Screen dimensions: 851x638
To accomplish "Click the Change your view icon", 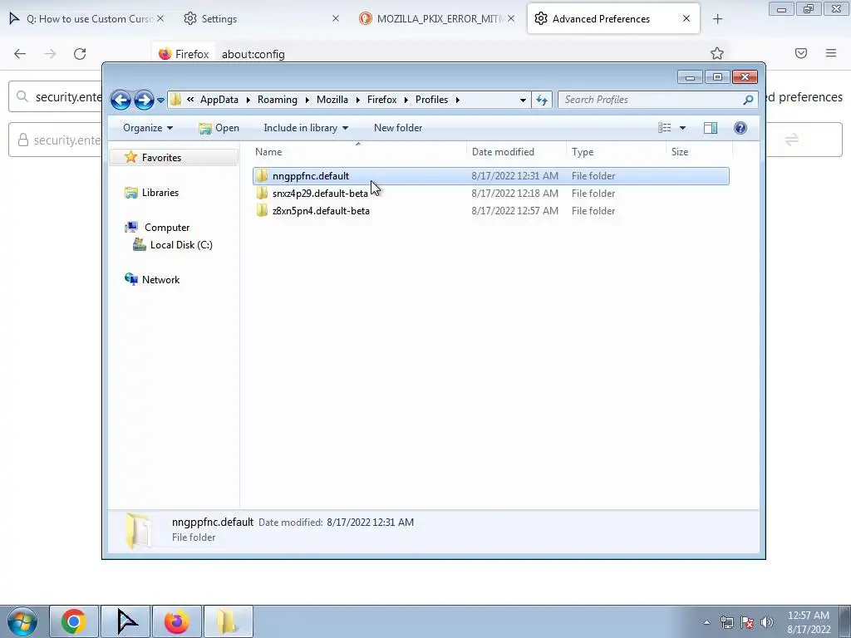I will (664, 128).
